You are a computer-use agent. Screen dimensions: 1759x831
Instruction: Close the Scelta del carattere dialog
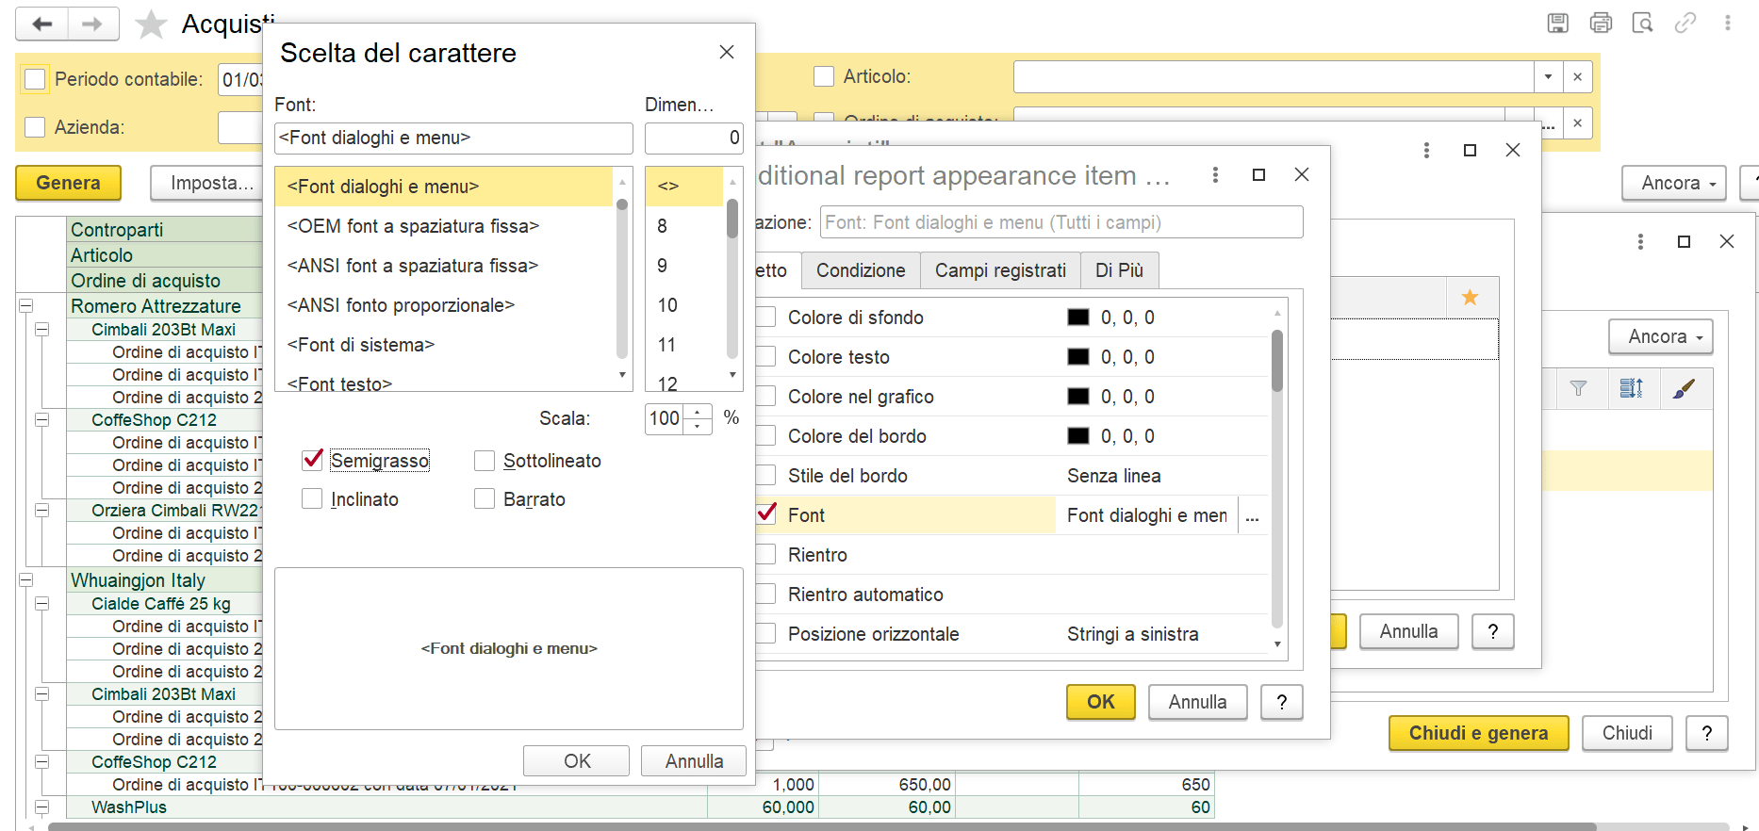pos(727,52)
